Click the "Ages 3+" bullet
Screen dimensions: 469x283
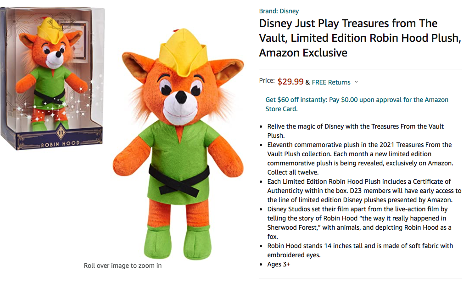(x=279, y=264)
